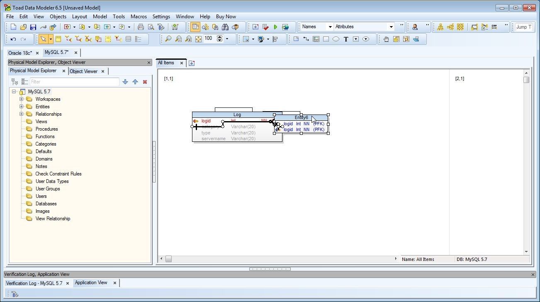
Task: Collapse the MySQL 5.7 root node
Action: pos(14,92)
